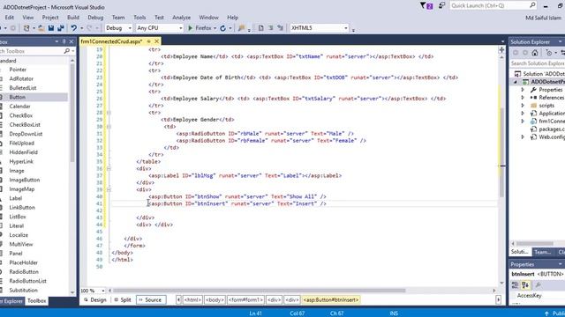The width and height of the screenshot is (565, 317).
Task: Expand the scripts folder in Solution Explorer
Action: coord(523,106)
